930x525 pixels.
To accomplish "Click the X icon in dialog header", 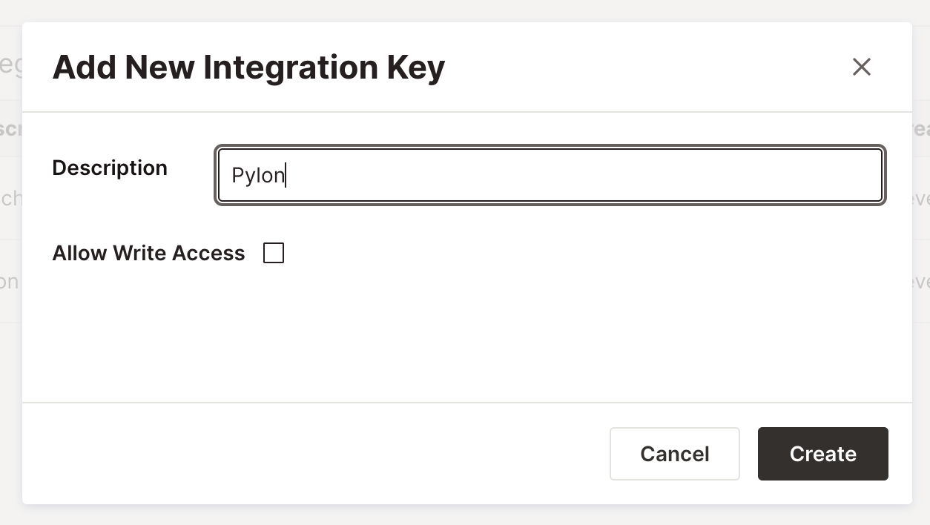I will (861, 67).
